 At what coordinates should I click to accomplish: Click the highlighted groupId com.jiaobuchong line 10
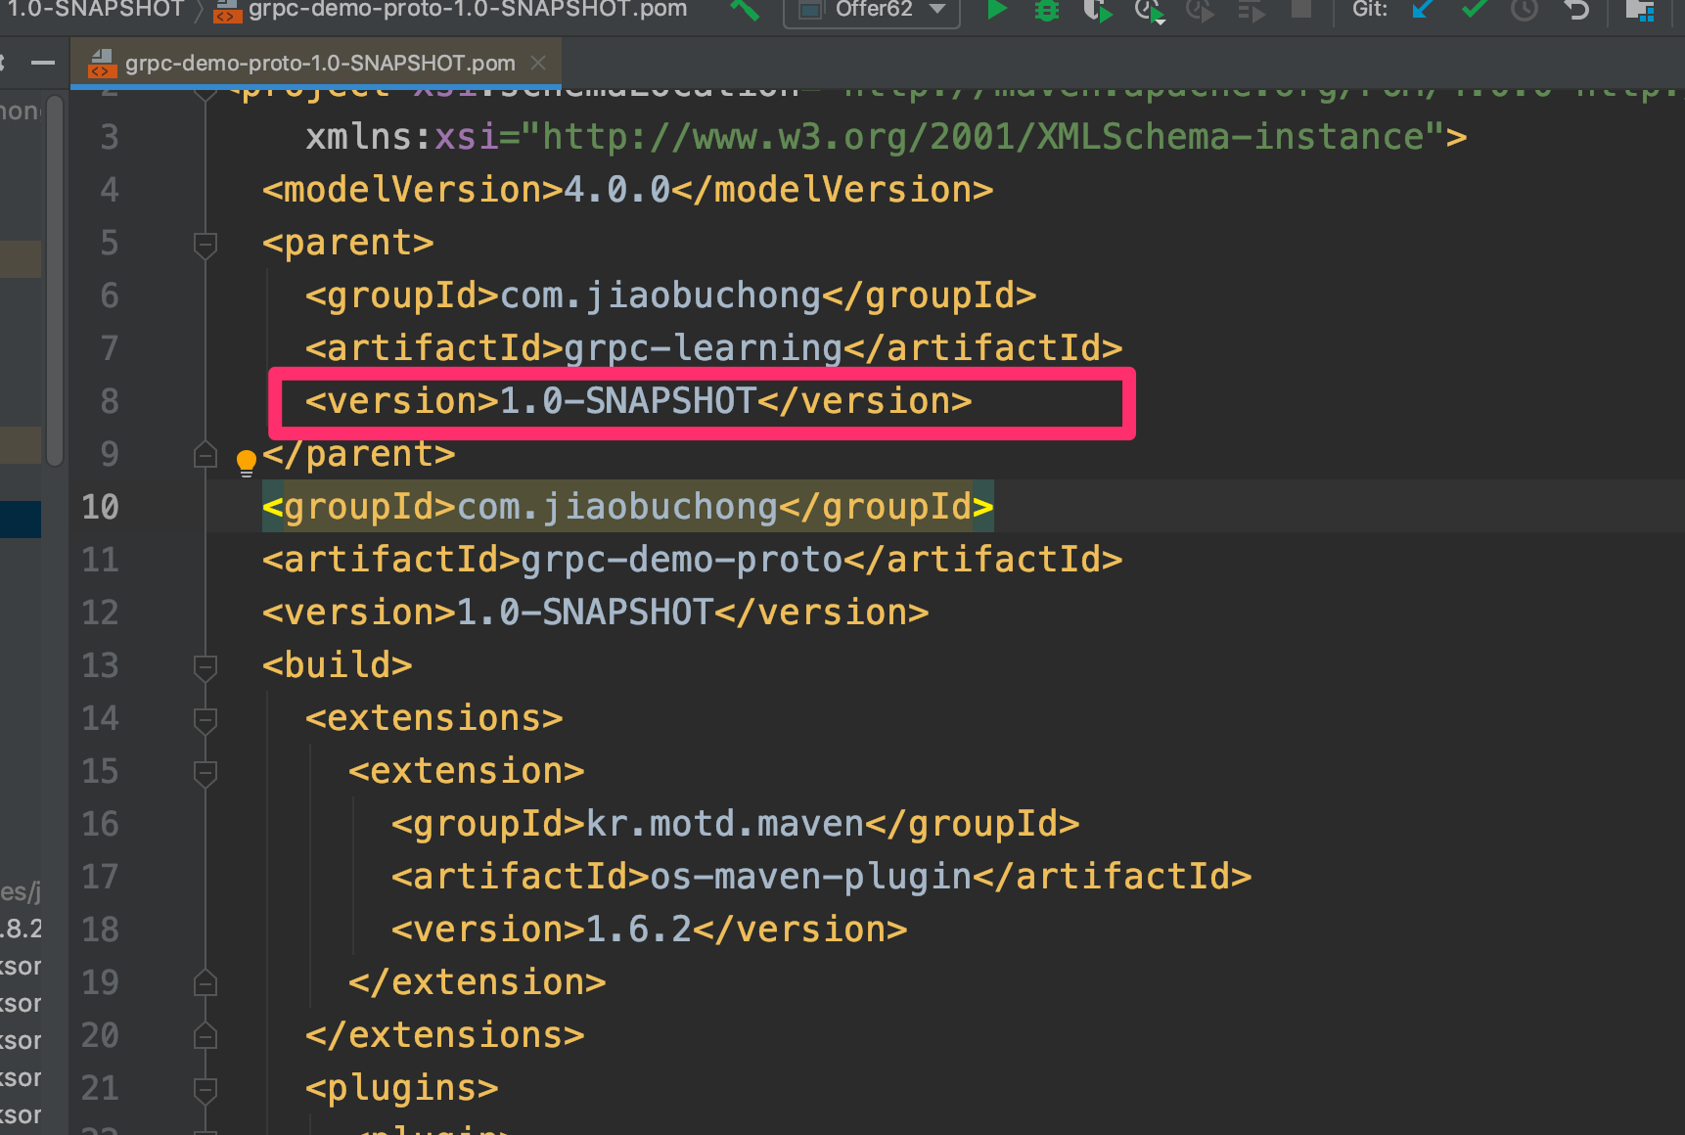click(x=627, y=507)
